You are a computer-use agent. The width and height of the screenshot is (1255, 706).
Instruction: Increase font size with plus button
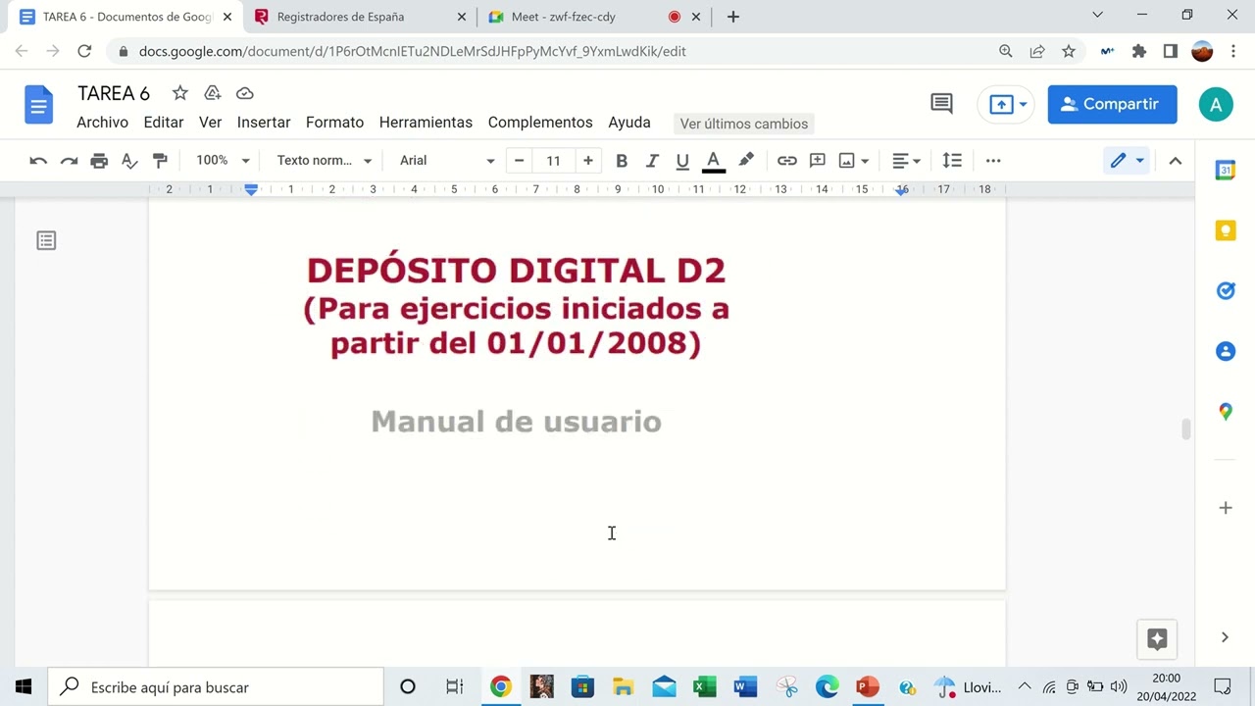[x=587, y=161]
